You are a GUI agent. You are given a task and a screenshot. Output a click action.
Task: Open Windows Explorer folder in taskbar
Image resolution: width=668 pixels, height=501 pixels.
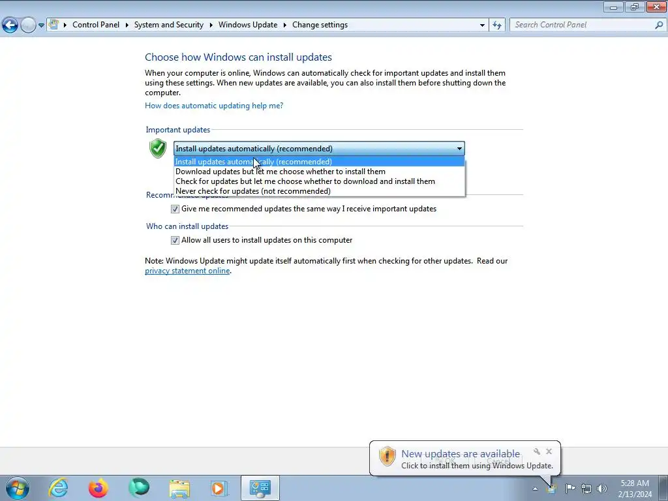pos(179,489)
